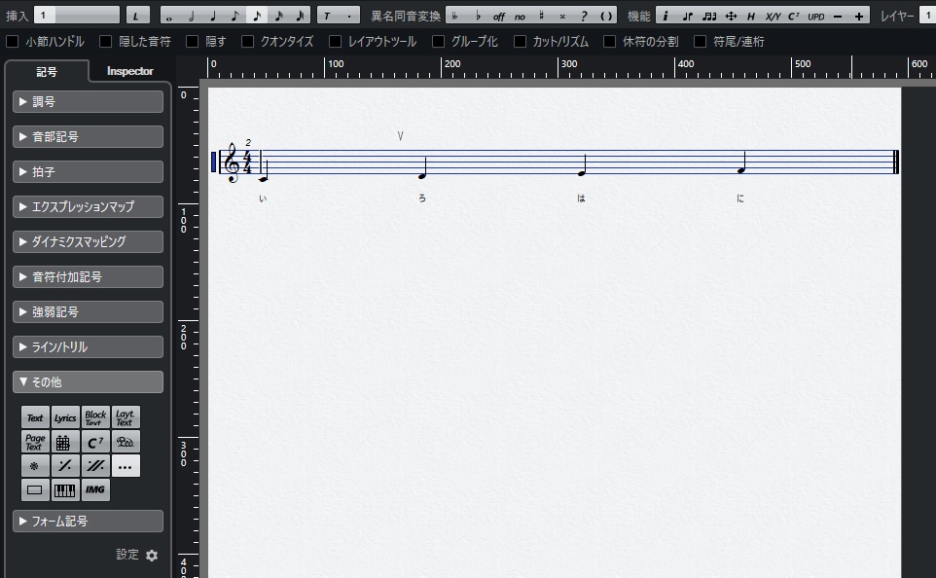This screenshot has height=578, width=936.
Task: Click the IMG image symbol
Action: coord(95,489)
